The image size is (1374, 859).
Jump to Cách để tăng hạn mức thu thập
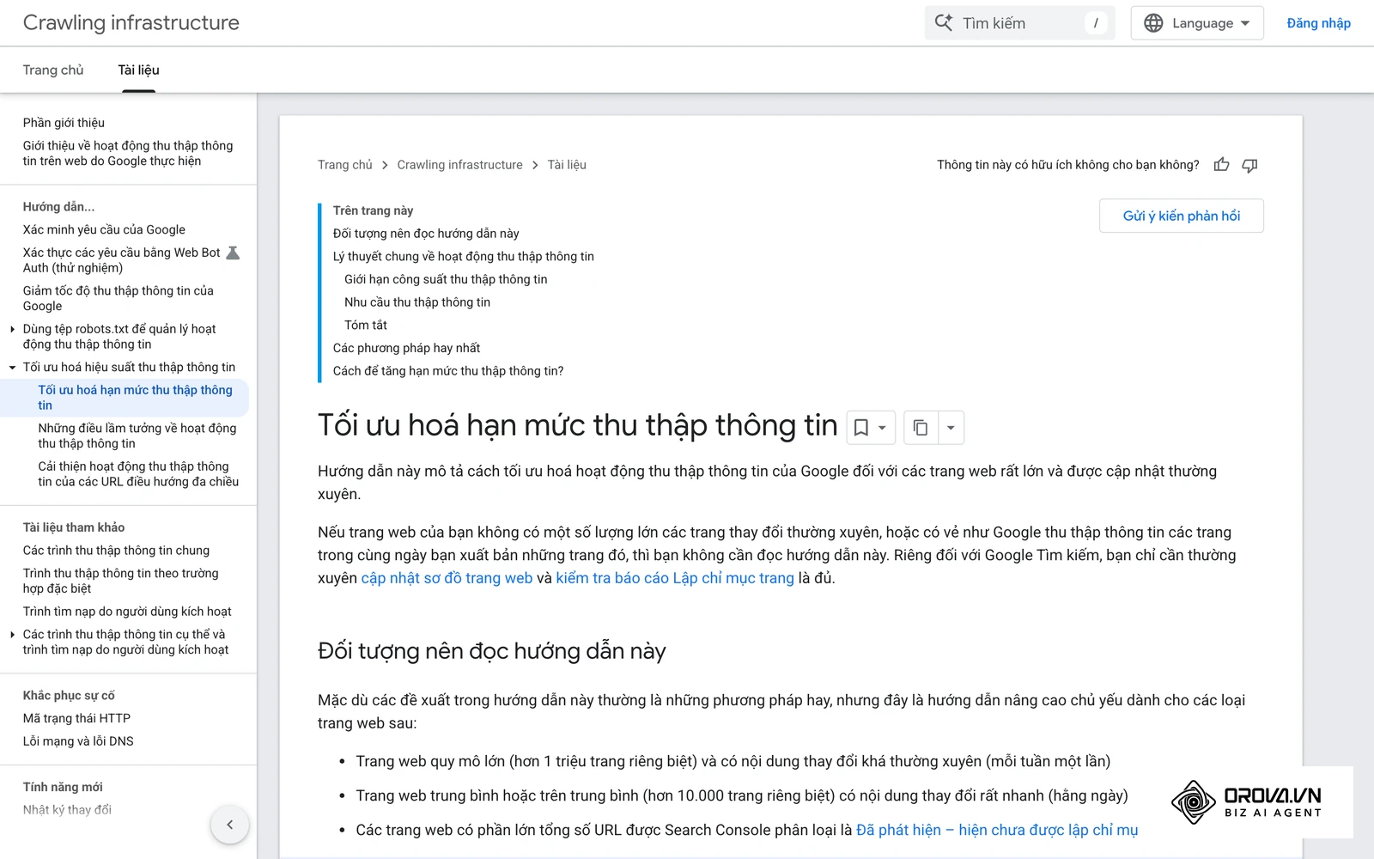click(x=448, y=371)
